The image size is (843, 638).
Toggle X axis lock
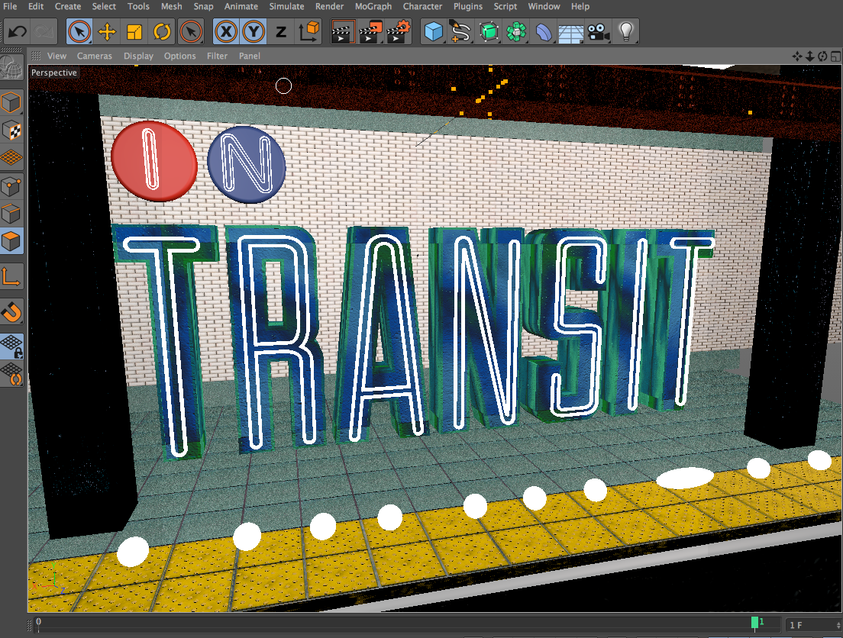226,32
